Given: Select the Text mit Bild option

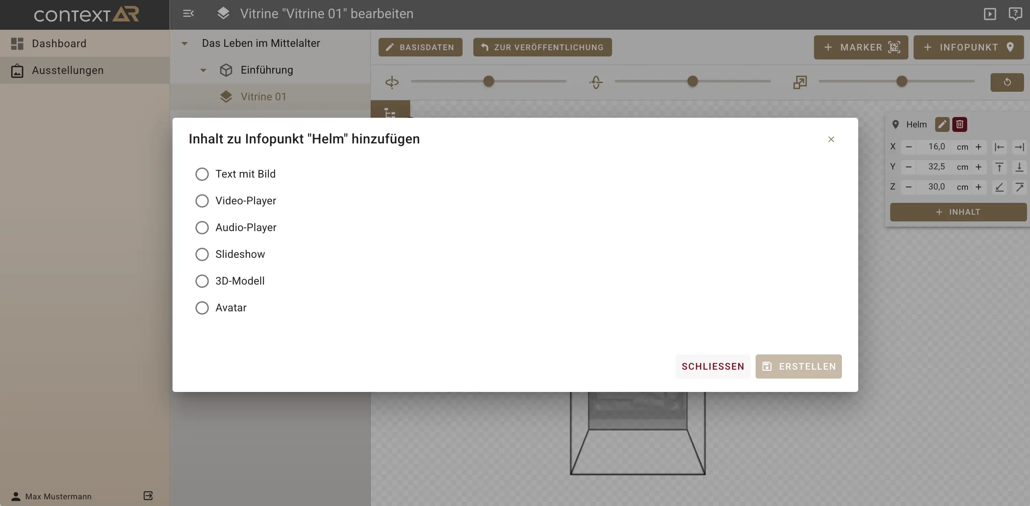Looking at the screenshot, I should point(202,174).
